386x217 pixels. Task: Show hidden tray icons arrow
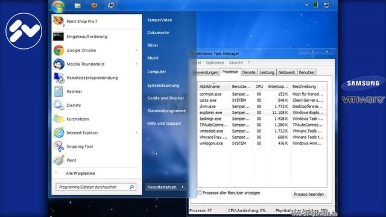307,5
